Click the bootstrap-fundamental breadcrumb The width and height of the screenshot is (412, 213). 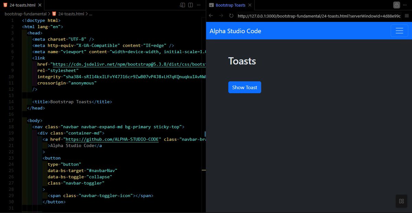(x=25, y=14)
